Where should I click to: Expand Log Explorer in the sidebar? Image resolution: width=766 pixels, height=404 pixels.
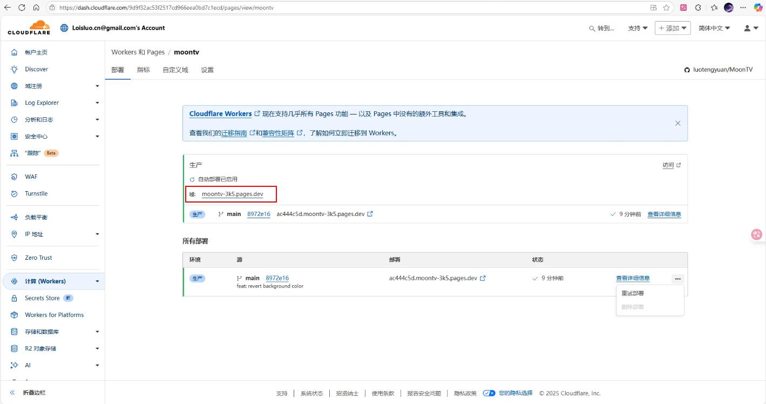tap(97, 103)
